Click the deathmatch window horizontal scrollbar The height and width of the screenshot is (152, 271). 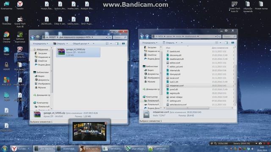coord(188,108)
